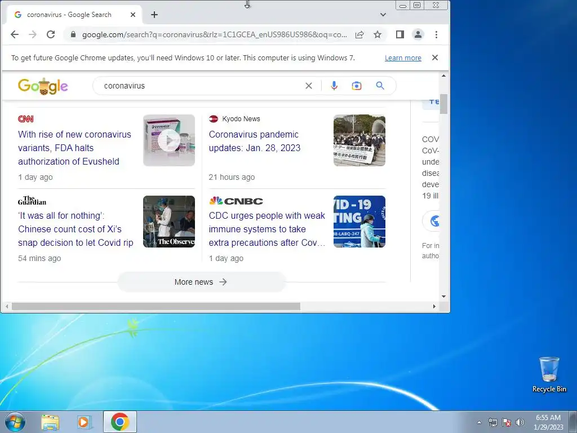Click the taskbar clock showing 6:55 AM
The height and width of the screenshot is (433, 577).
click(x=548, y=422)
